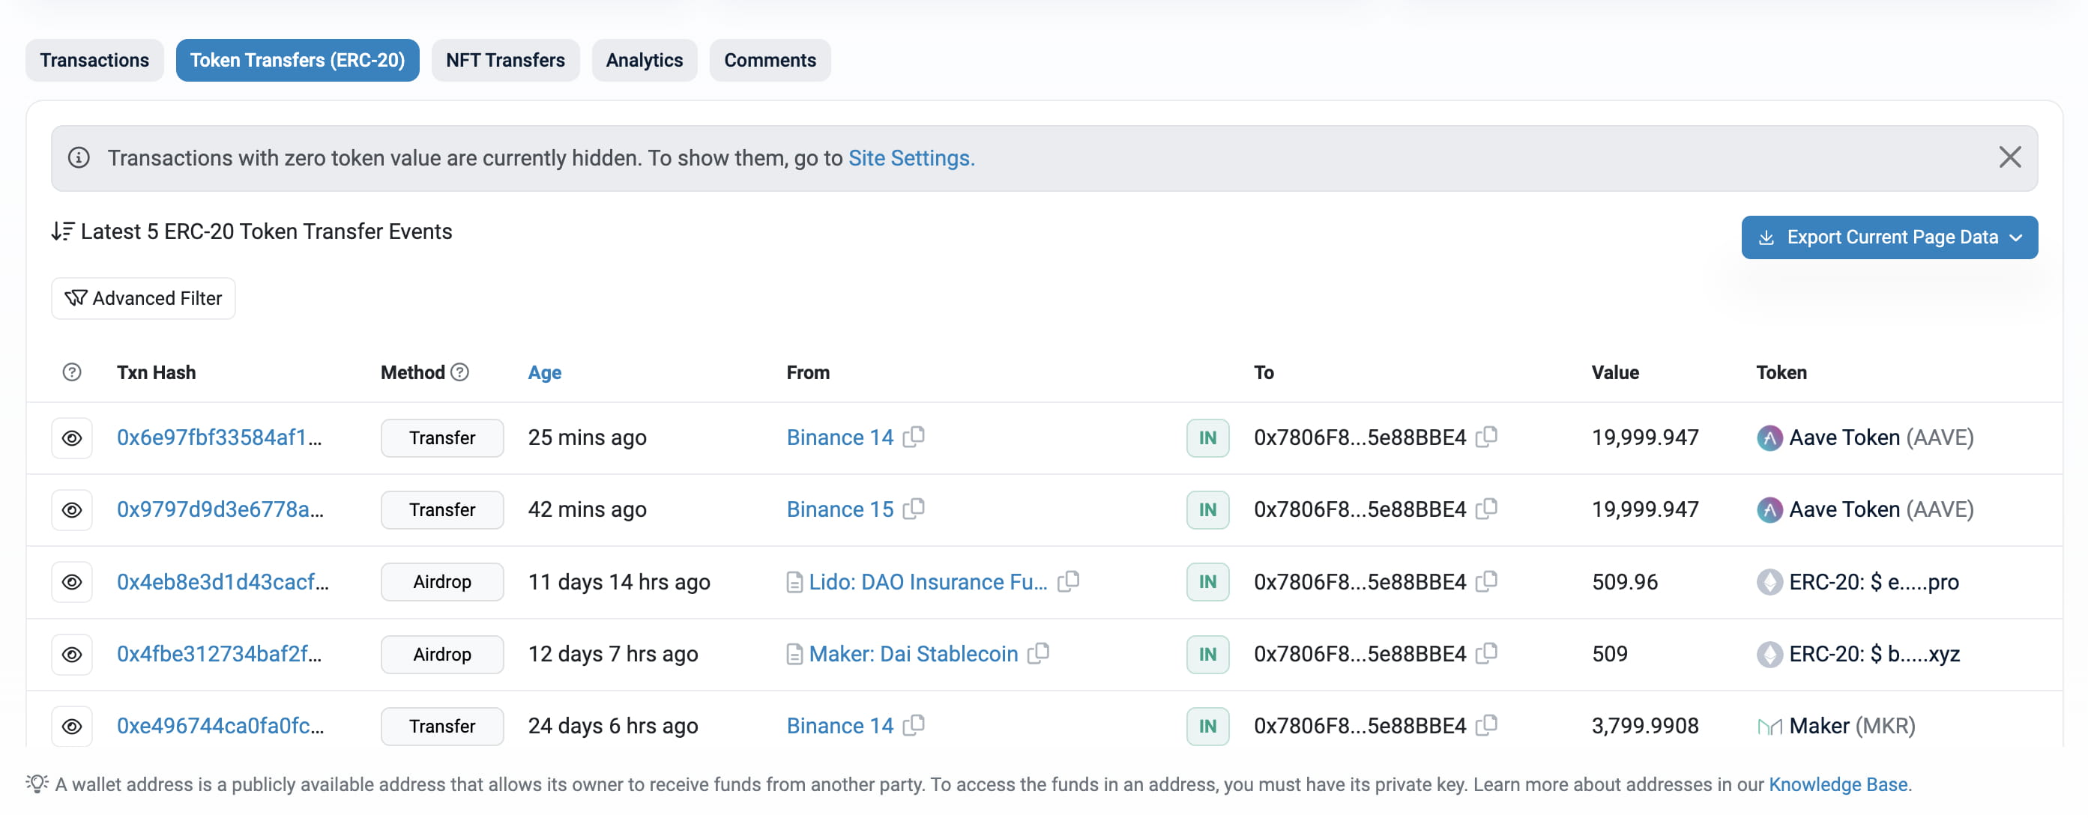2088x818 pixels.
Task: Toggle the Age column time format
Action: coord(544,372)
